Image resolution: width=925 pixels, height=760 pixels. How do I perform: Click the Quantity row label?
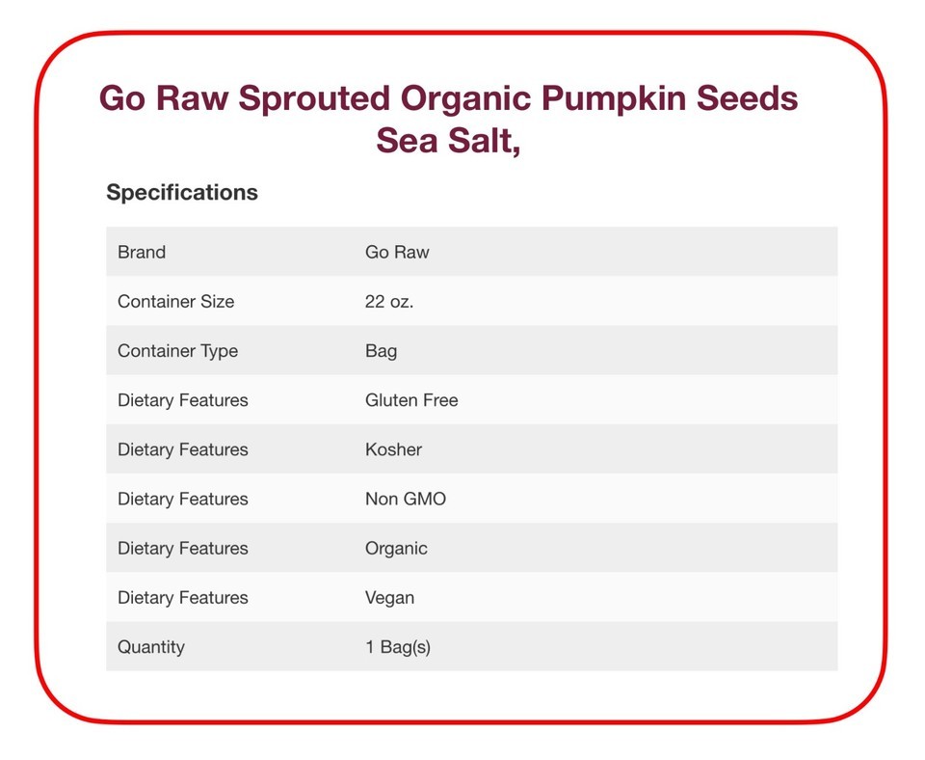pyautogui.click(x=151, y=647)
